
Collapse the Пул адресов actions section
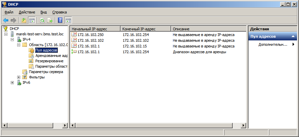click(293, 36)
